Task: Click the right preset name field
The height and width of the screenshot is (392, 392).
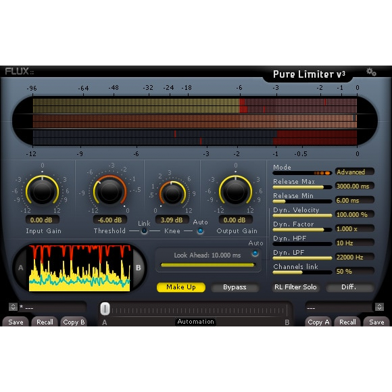Action: (x=340, y=308)
